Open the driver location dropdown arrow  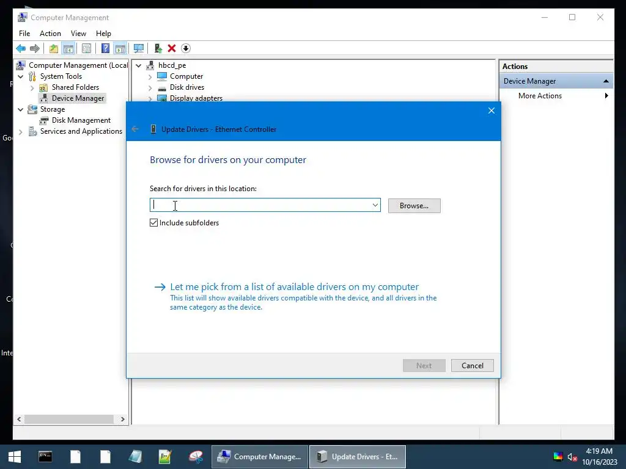click(x=375, y=205)
